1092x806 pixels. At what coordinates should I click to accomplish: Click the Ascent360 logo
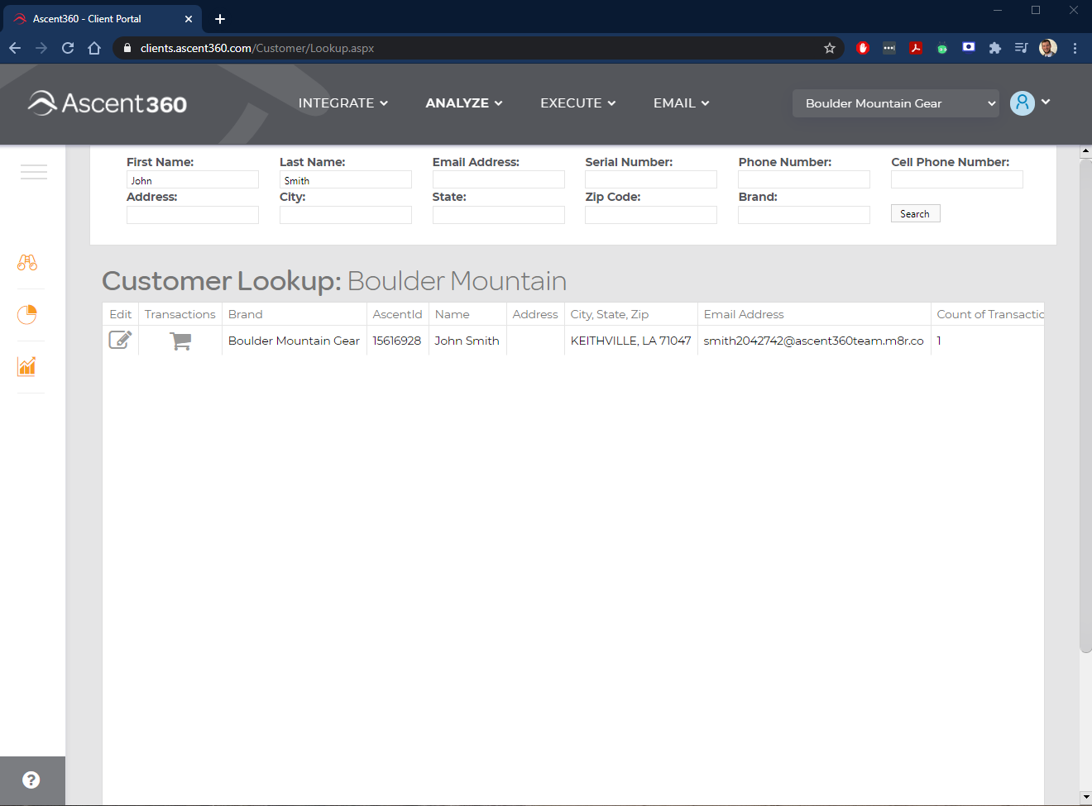pos(108,103)
